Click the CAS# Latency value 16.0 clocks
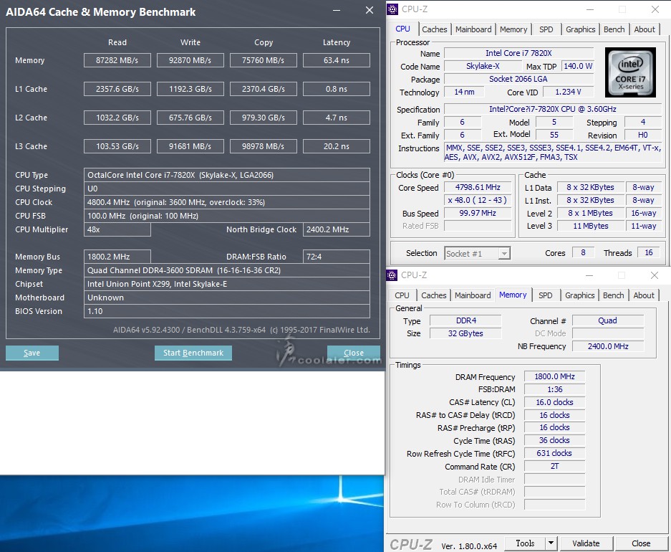 [554, 402]
